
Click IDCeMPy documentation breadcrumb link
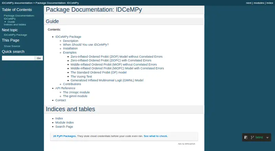pyautogui.click(x=17, y=3)
